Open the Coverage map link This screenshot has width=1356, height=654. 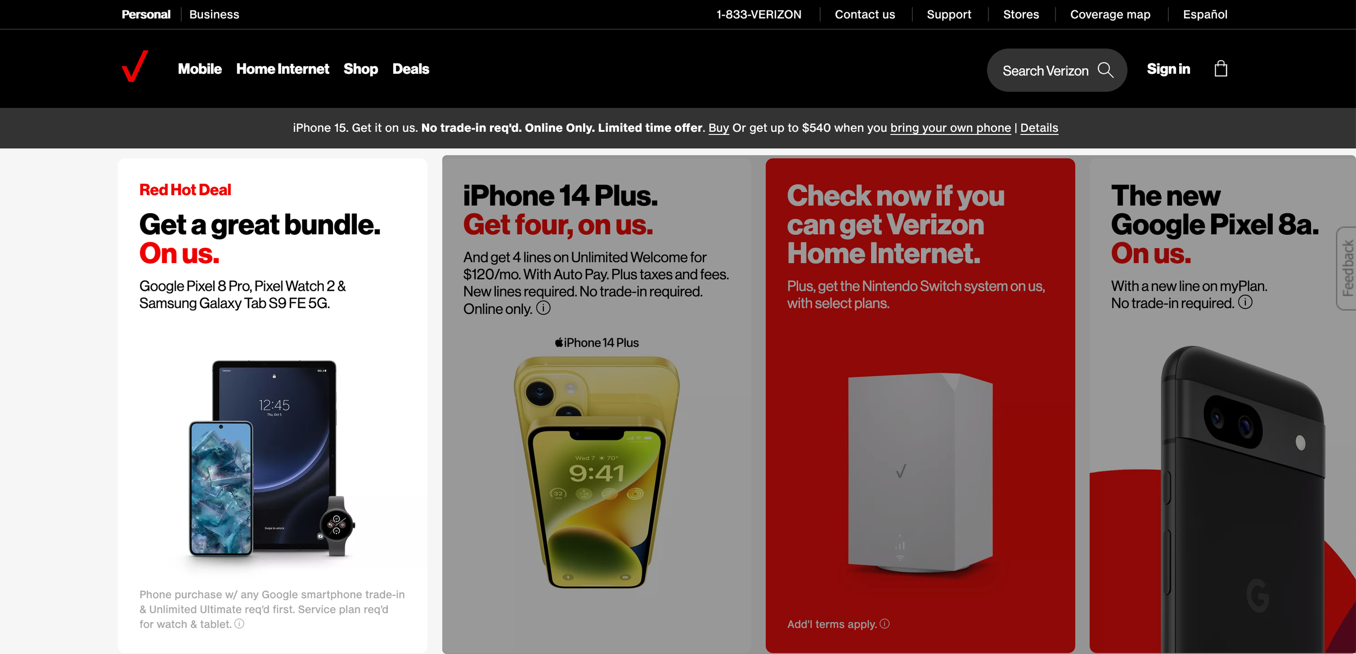1110,15
